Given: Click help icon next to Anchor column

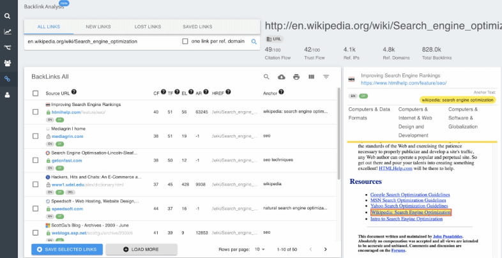Looking at the screenshot, I should (x=281, y=92).
